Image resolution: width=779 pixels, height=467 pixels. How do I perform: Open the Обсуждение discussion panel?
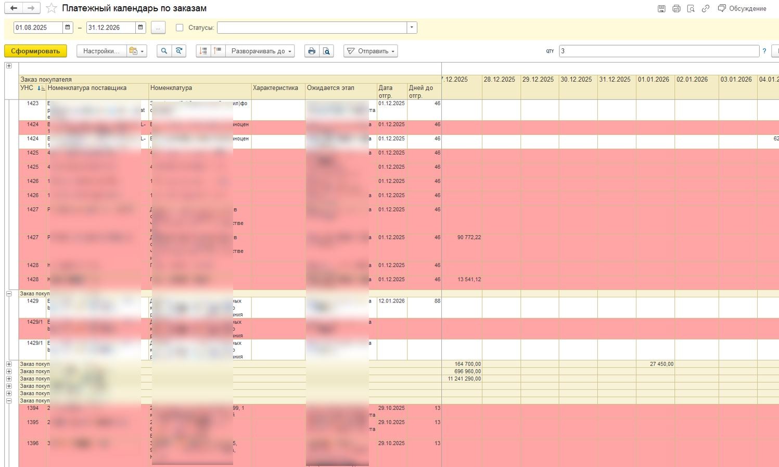pyautogui.click(x=742, y=8)
